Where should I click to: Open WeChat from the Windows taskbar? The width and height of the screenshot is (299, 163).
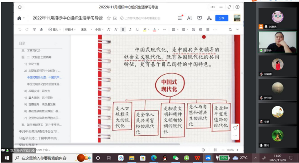175,158
